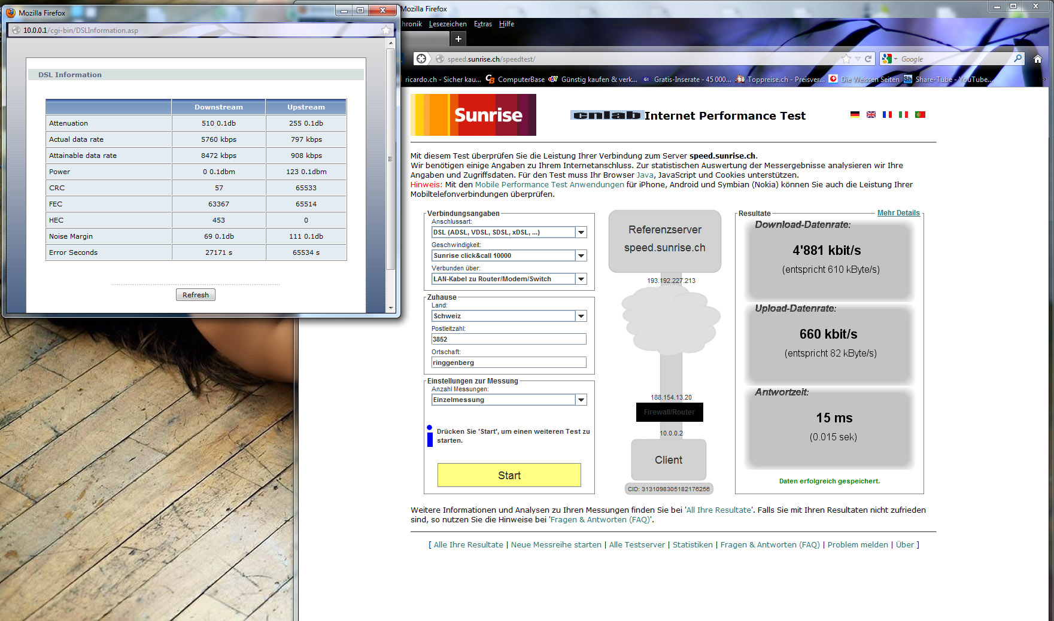Click Statistiken footer link
The width and height of the screenshot is (1054, 621).
point(692,545)
